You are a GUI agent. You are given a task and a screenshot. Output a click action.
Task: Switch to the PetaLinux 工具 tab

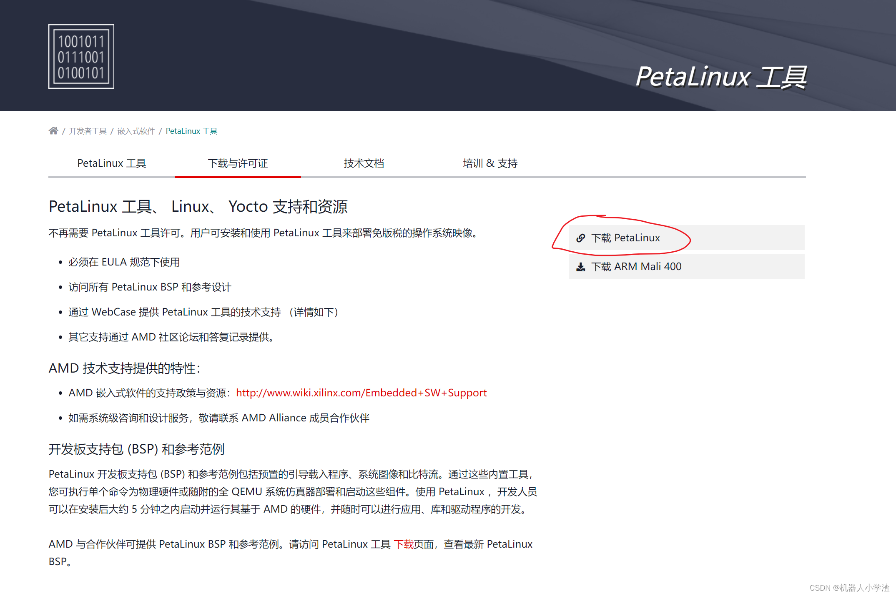tap(111, 163)
